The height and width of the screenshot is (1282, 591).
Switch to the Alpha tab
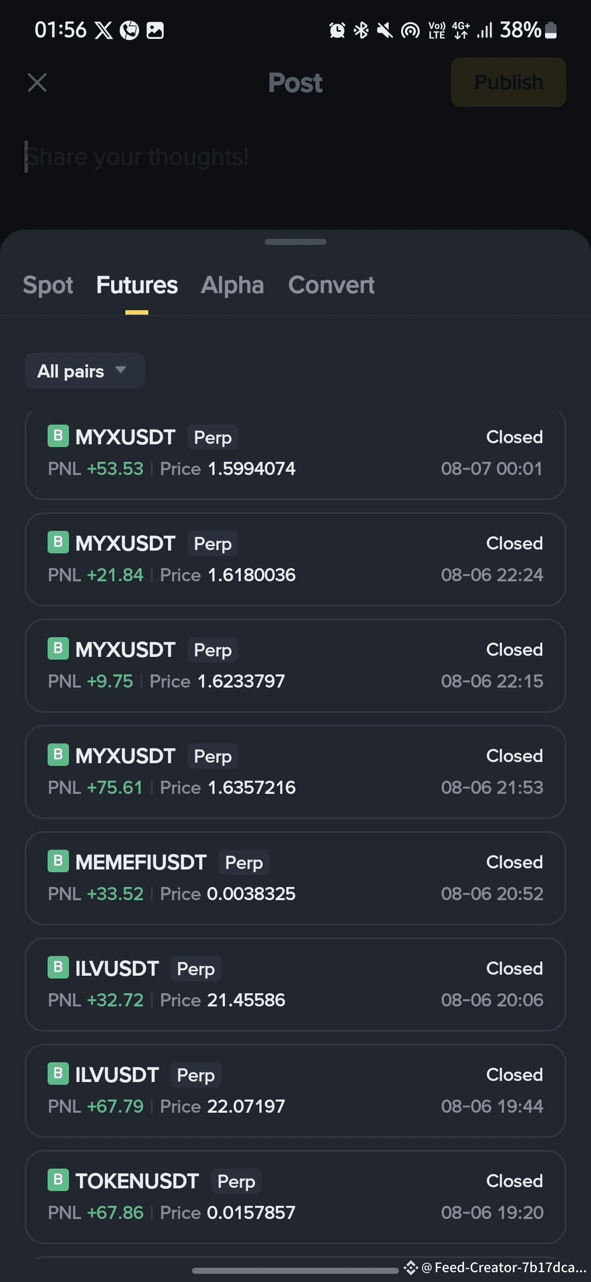point(233,285)
